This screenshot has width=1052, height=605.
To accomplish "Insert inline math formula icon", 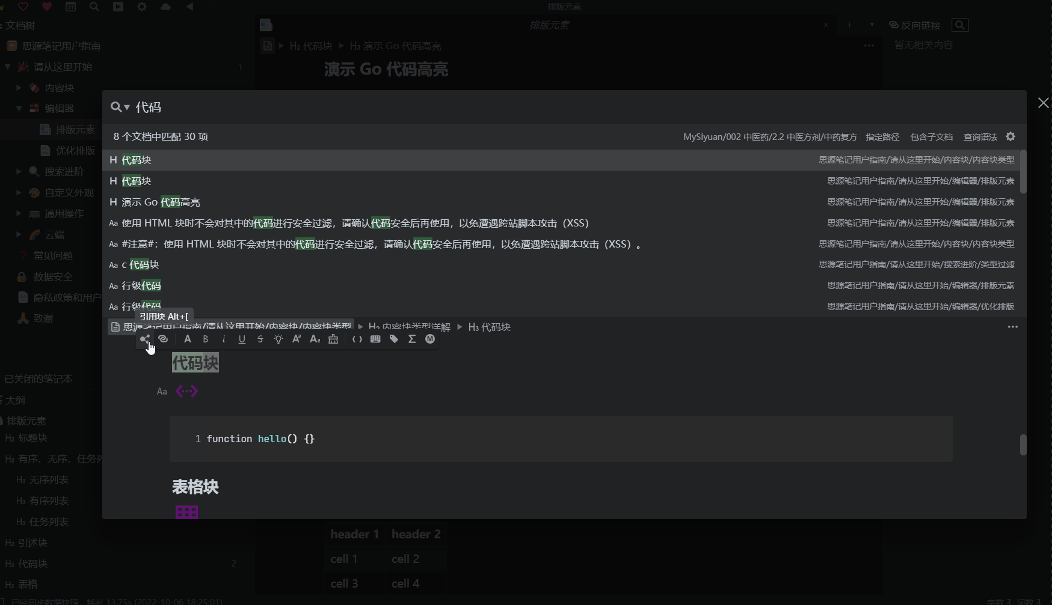I will 411,338.
